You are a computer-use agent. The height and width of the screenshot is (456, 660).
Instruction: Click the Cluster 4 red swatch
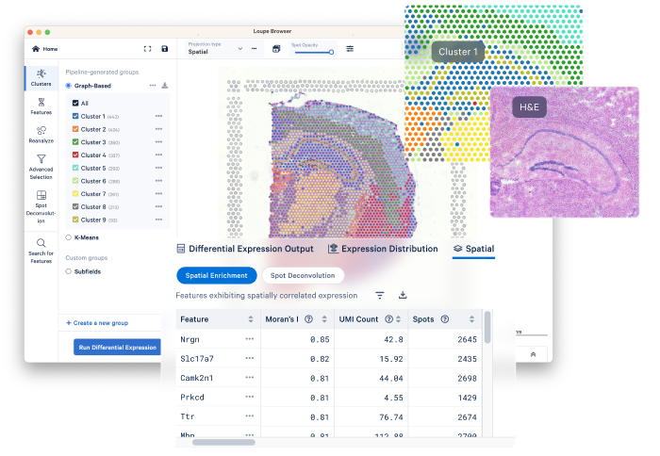click(x=75, y=155)
